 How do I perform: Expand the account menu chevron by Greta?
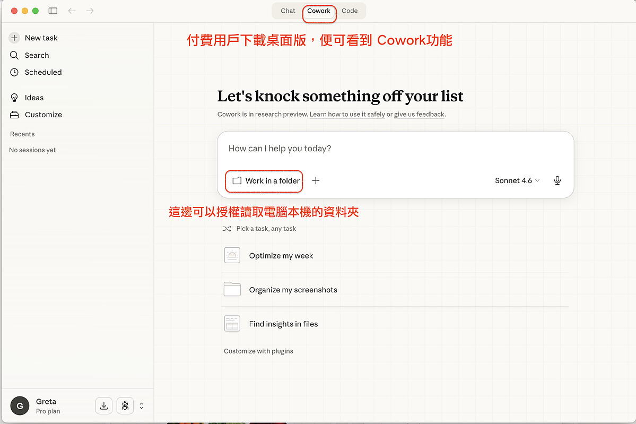point(142,406)
